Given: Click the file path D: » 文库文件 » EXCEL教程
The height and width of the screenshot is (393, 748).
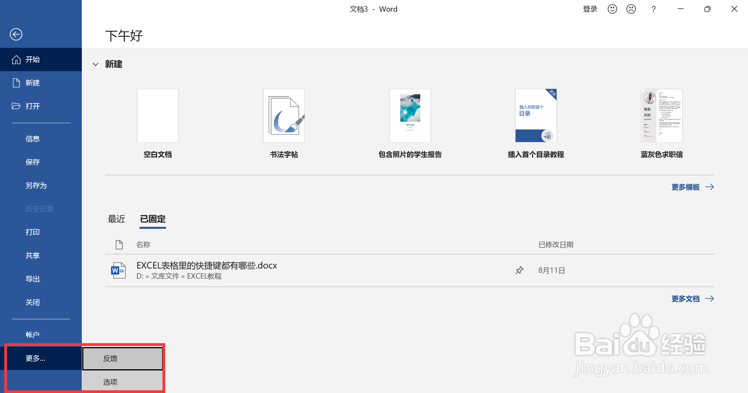Looking at the screenshot, I should (x=179, y=276).
